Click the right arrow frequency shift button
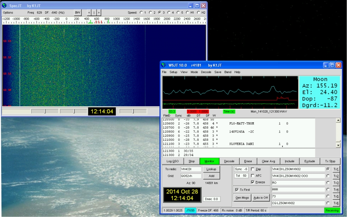 [x=99, y=13]
